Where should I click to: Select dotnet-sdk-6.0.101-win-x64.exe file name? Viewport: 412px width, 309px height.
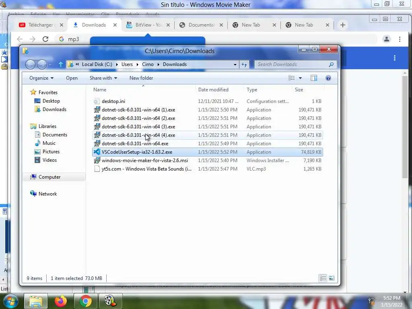click(135, 144)
